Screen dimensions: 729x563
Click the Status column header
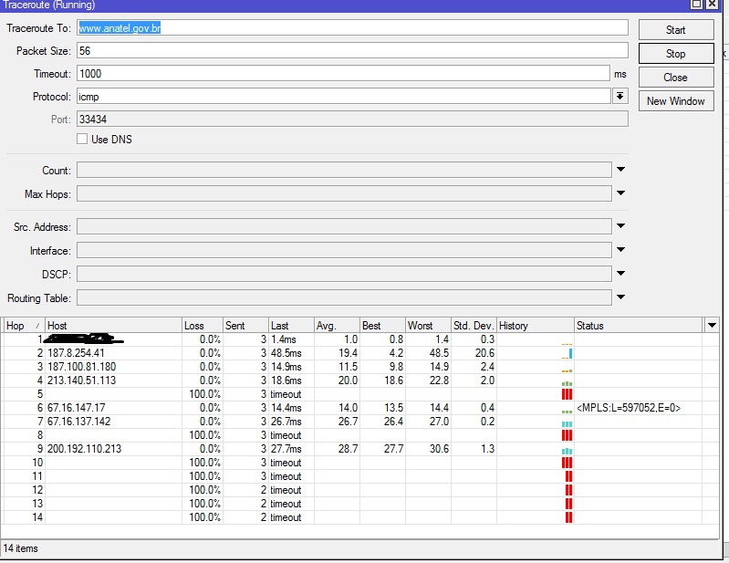click(x=638, y=326)
